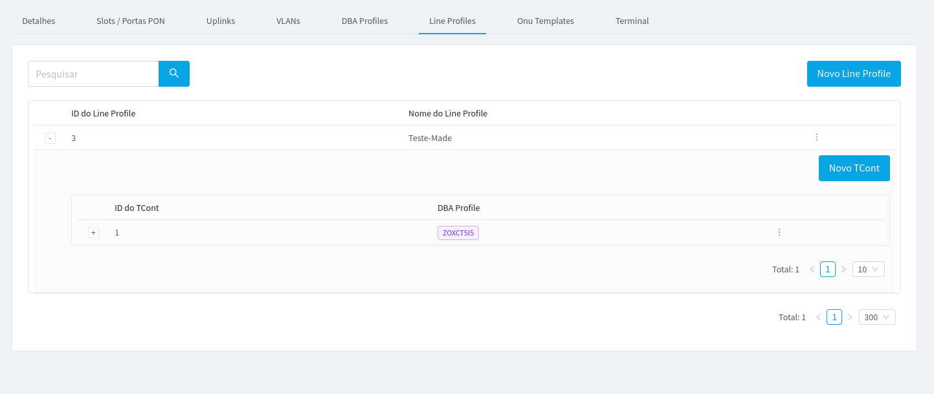Click the next page arrow in TCont pagination
This screenshot has height=394, width=934.
click(x=843, y=268)
